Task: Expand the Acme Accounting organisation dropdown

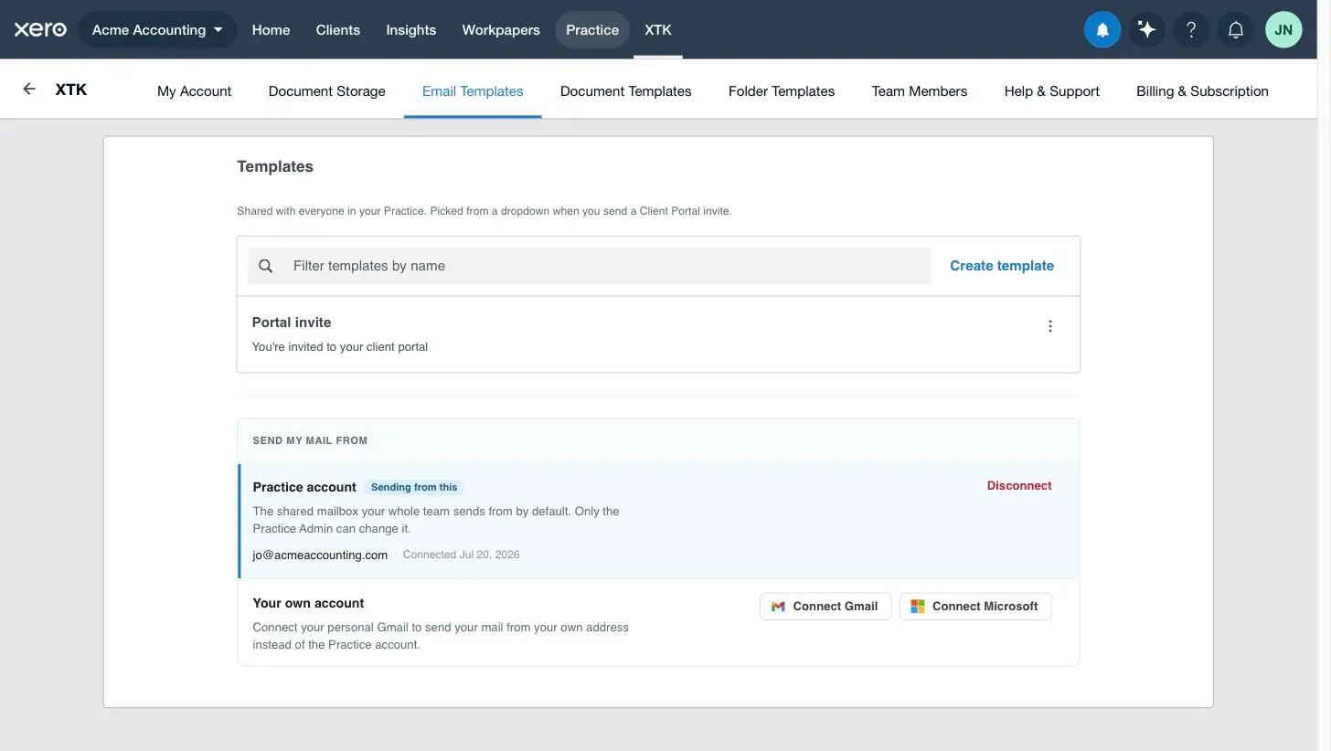Action: click(x=157, y=29)
